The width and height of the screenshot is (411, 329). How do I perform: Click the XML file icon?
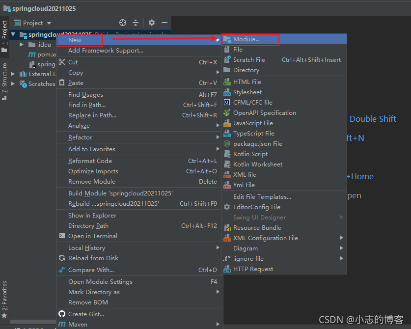click(227, 175)
